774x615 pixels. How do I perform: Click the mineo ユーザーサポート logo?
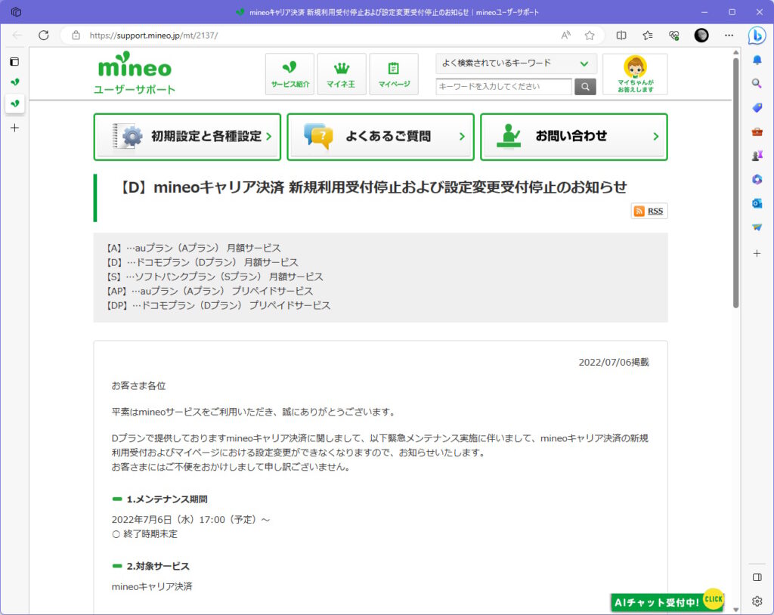coord(135,73)
